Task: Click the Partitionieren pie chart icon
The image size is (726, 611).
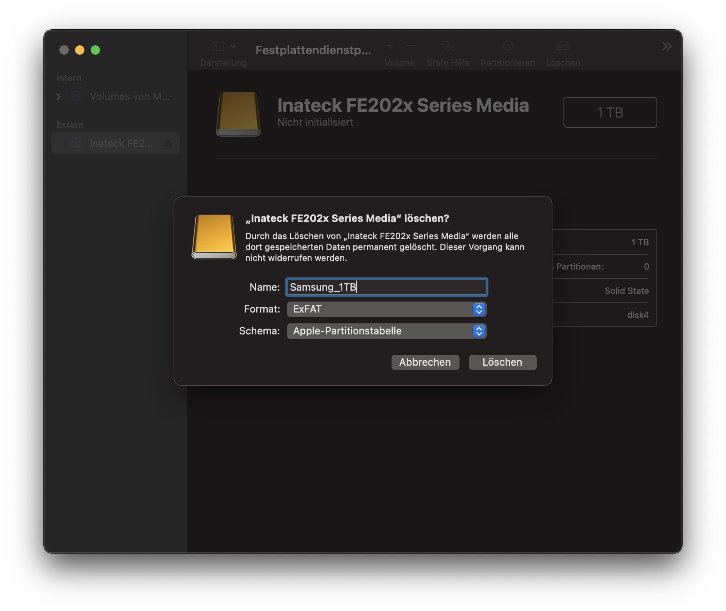Action: (x=508, y=46)
